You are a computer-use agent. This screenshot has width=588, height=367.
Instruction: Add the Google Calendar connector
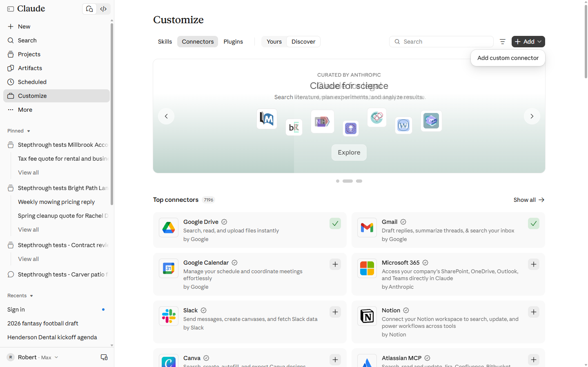click(x=335, y=264)
